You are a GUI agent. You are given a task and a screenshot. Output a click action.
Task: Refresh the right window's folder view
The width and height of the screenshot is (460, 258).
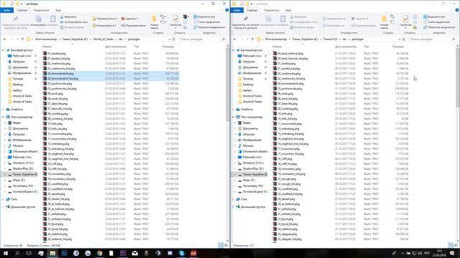tap(404, 39)
